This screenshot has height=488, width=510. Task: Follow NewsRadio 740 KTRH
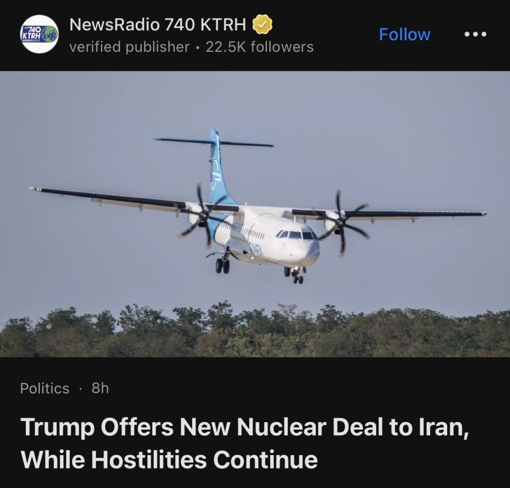404,34
